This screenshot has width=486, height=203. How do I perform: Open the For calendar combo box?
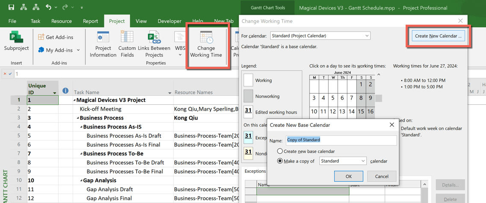(x=321, y=36)
